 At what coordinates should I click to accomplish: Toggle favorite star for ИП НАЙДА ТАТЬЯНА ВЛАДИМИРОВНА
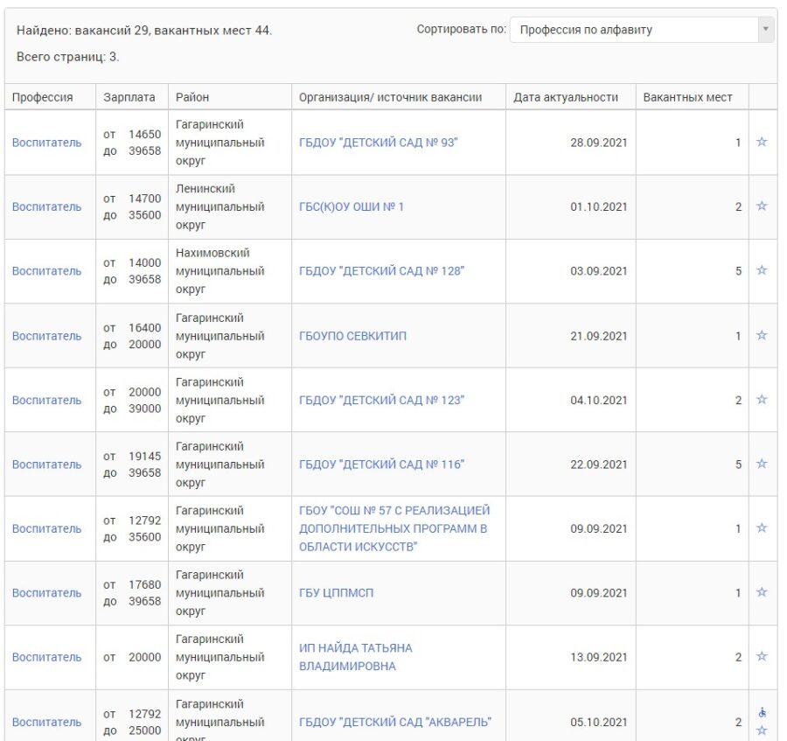(x=761, y=656)
